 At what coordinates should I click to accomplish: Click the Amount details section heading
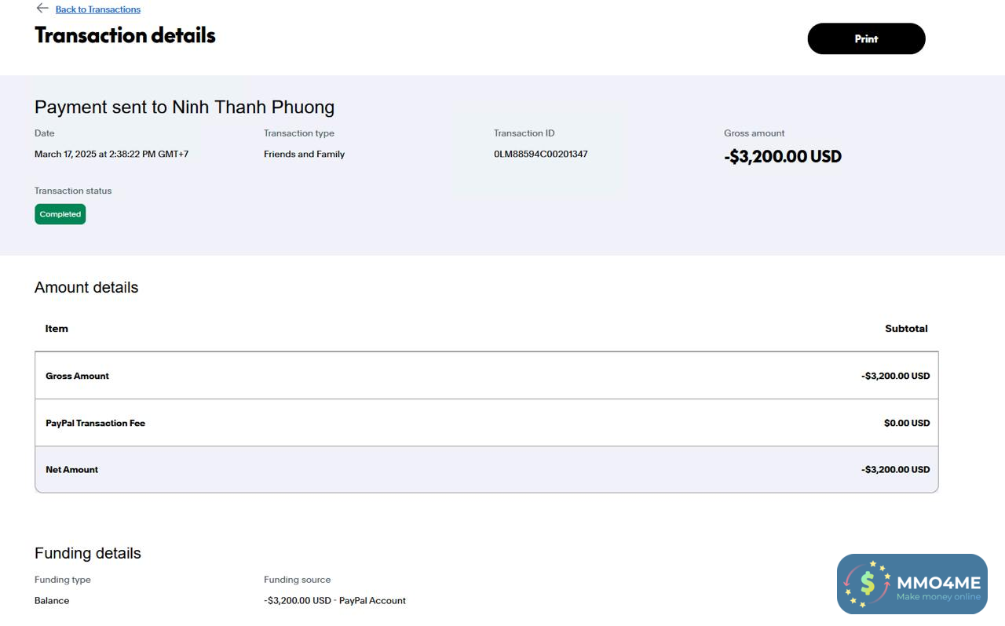86,287
